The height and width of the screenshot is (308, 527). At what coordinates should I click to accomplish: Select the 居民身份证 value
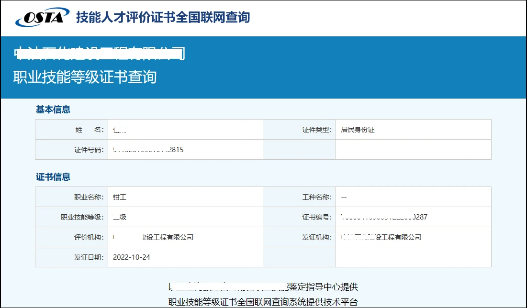click(x=358, y=130)
